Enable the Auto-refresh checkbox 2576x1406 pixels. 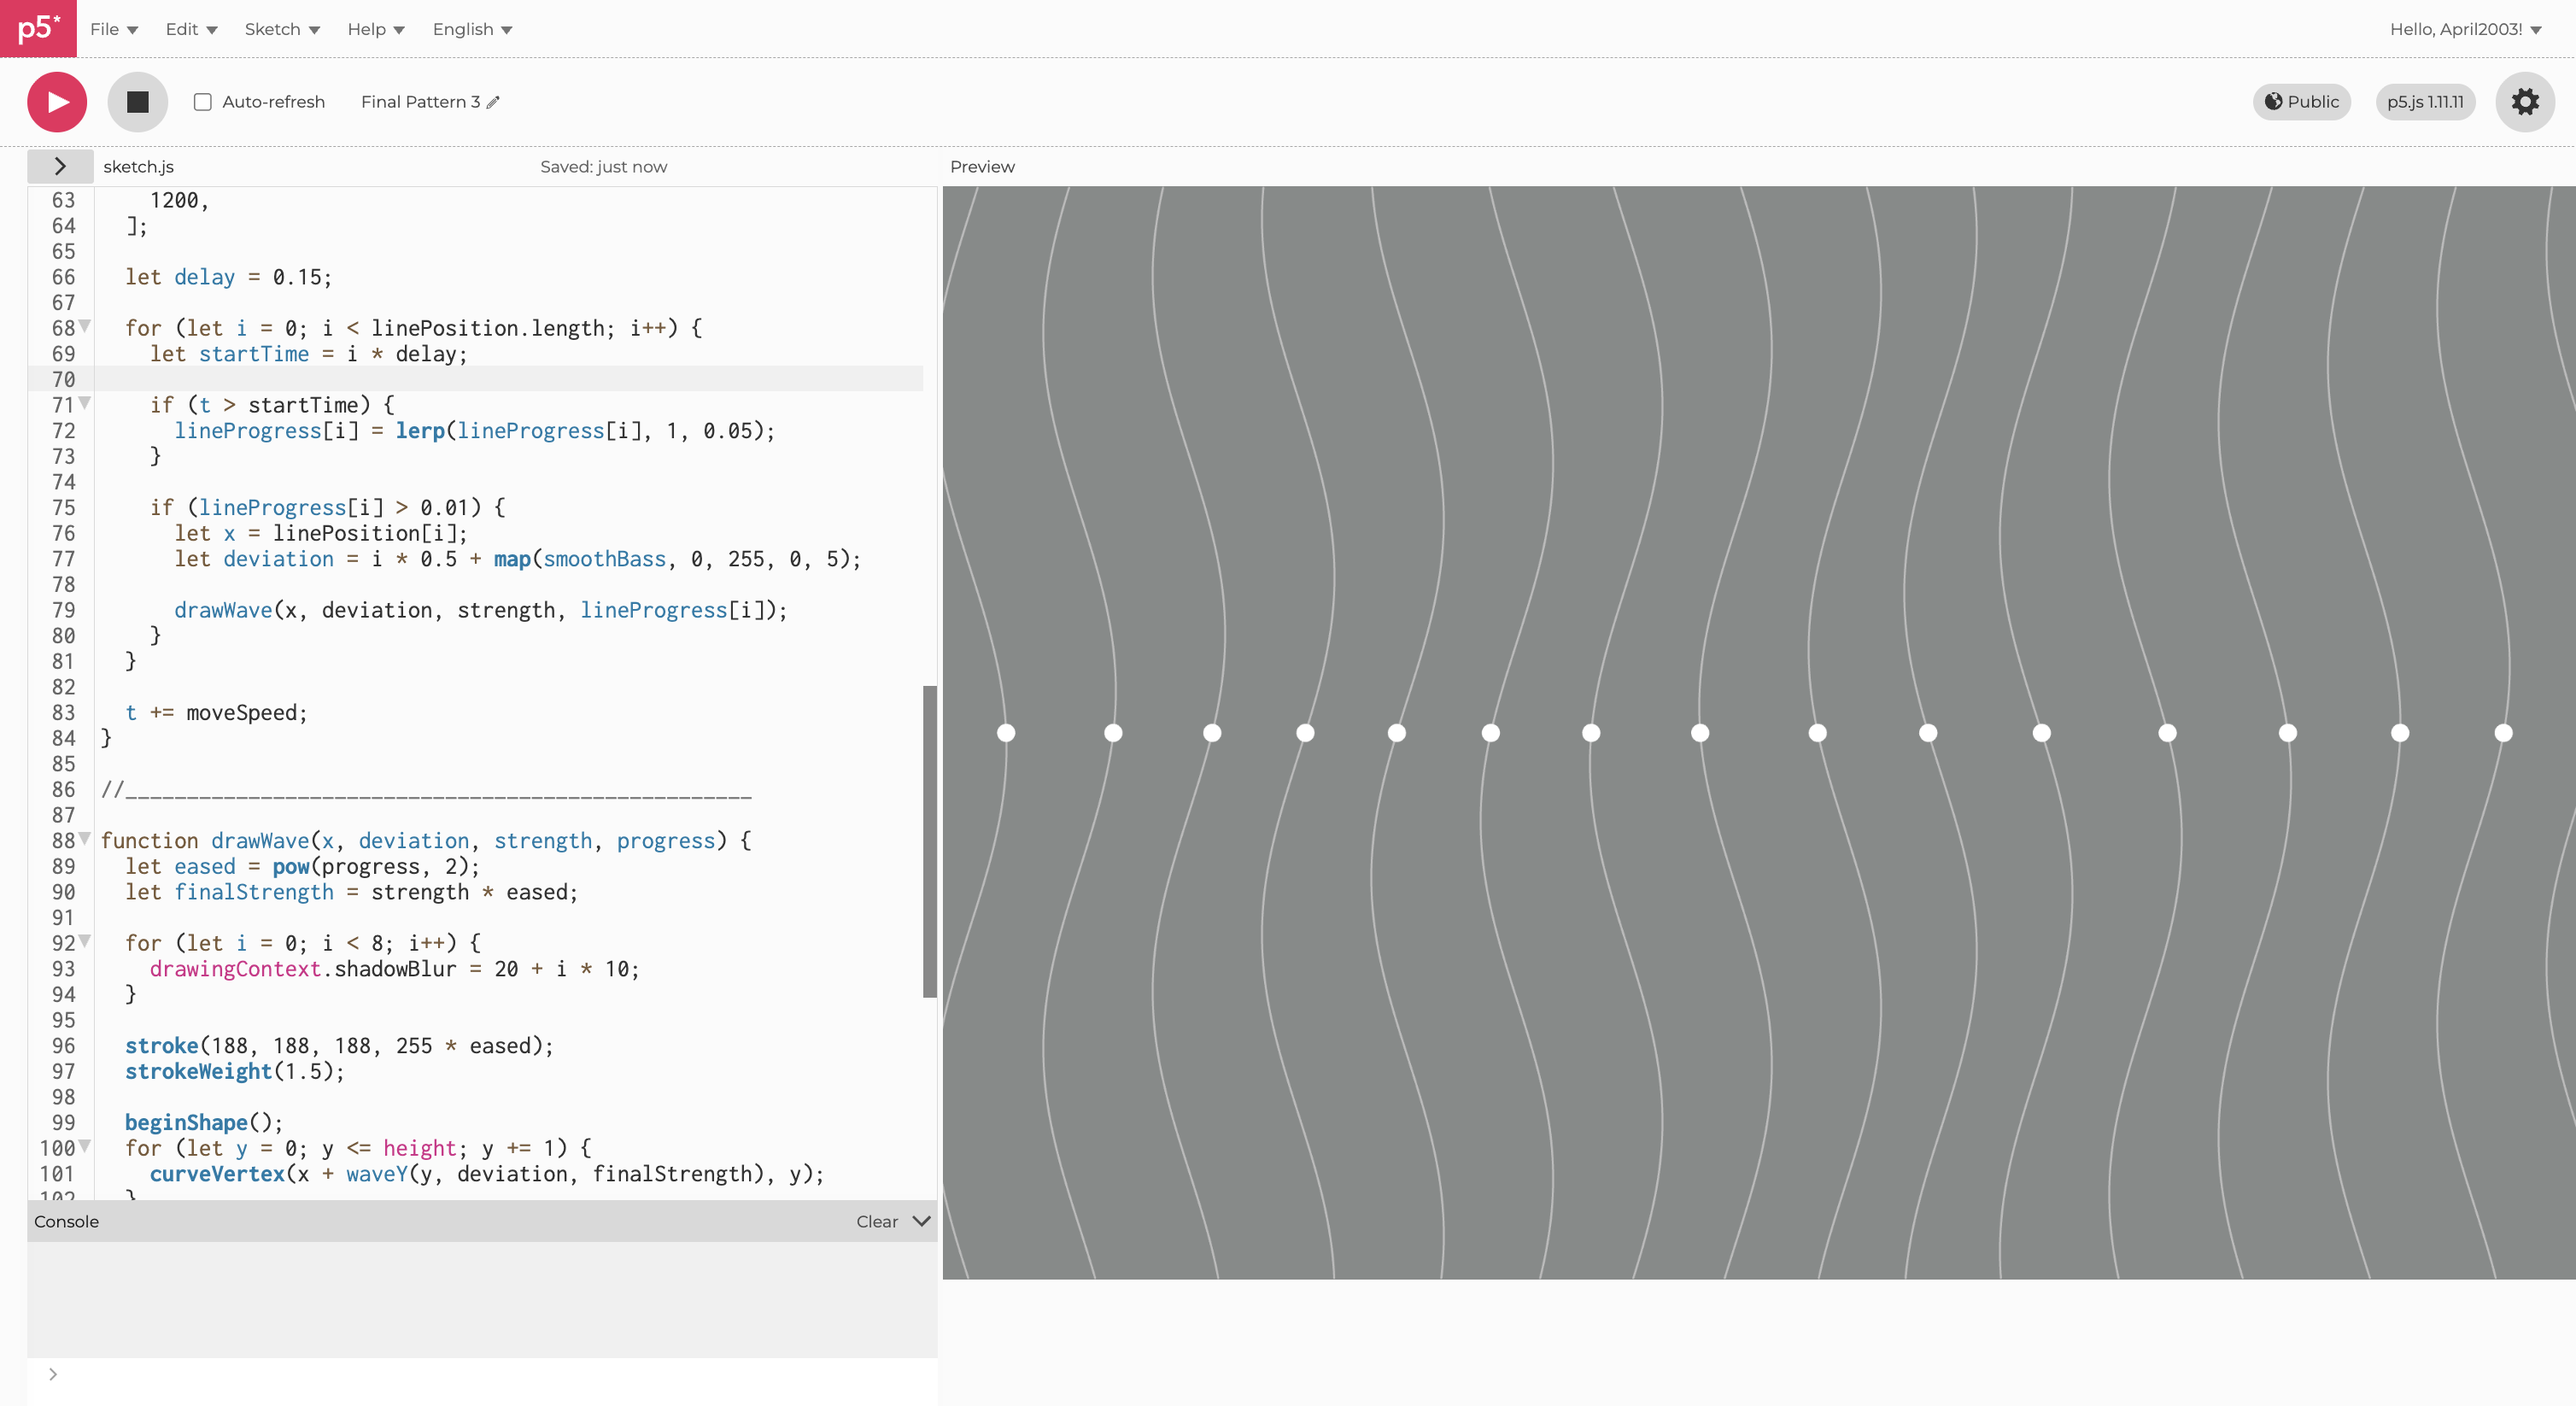[203, 102]
